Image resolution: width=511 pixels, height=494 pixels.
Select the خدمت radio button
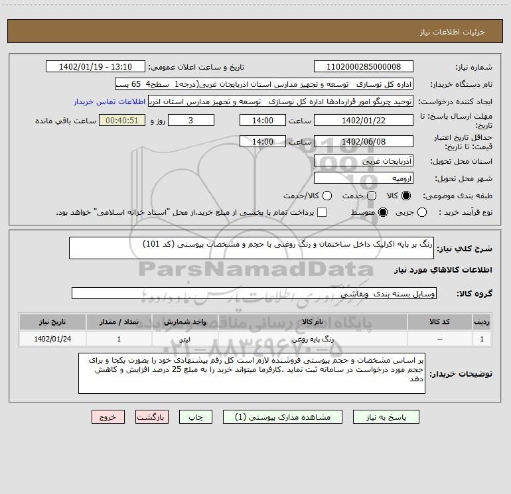372,196
